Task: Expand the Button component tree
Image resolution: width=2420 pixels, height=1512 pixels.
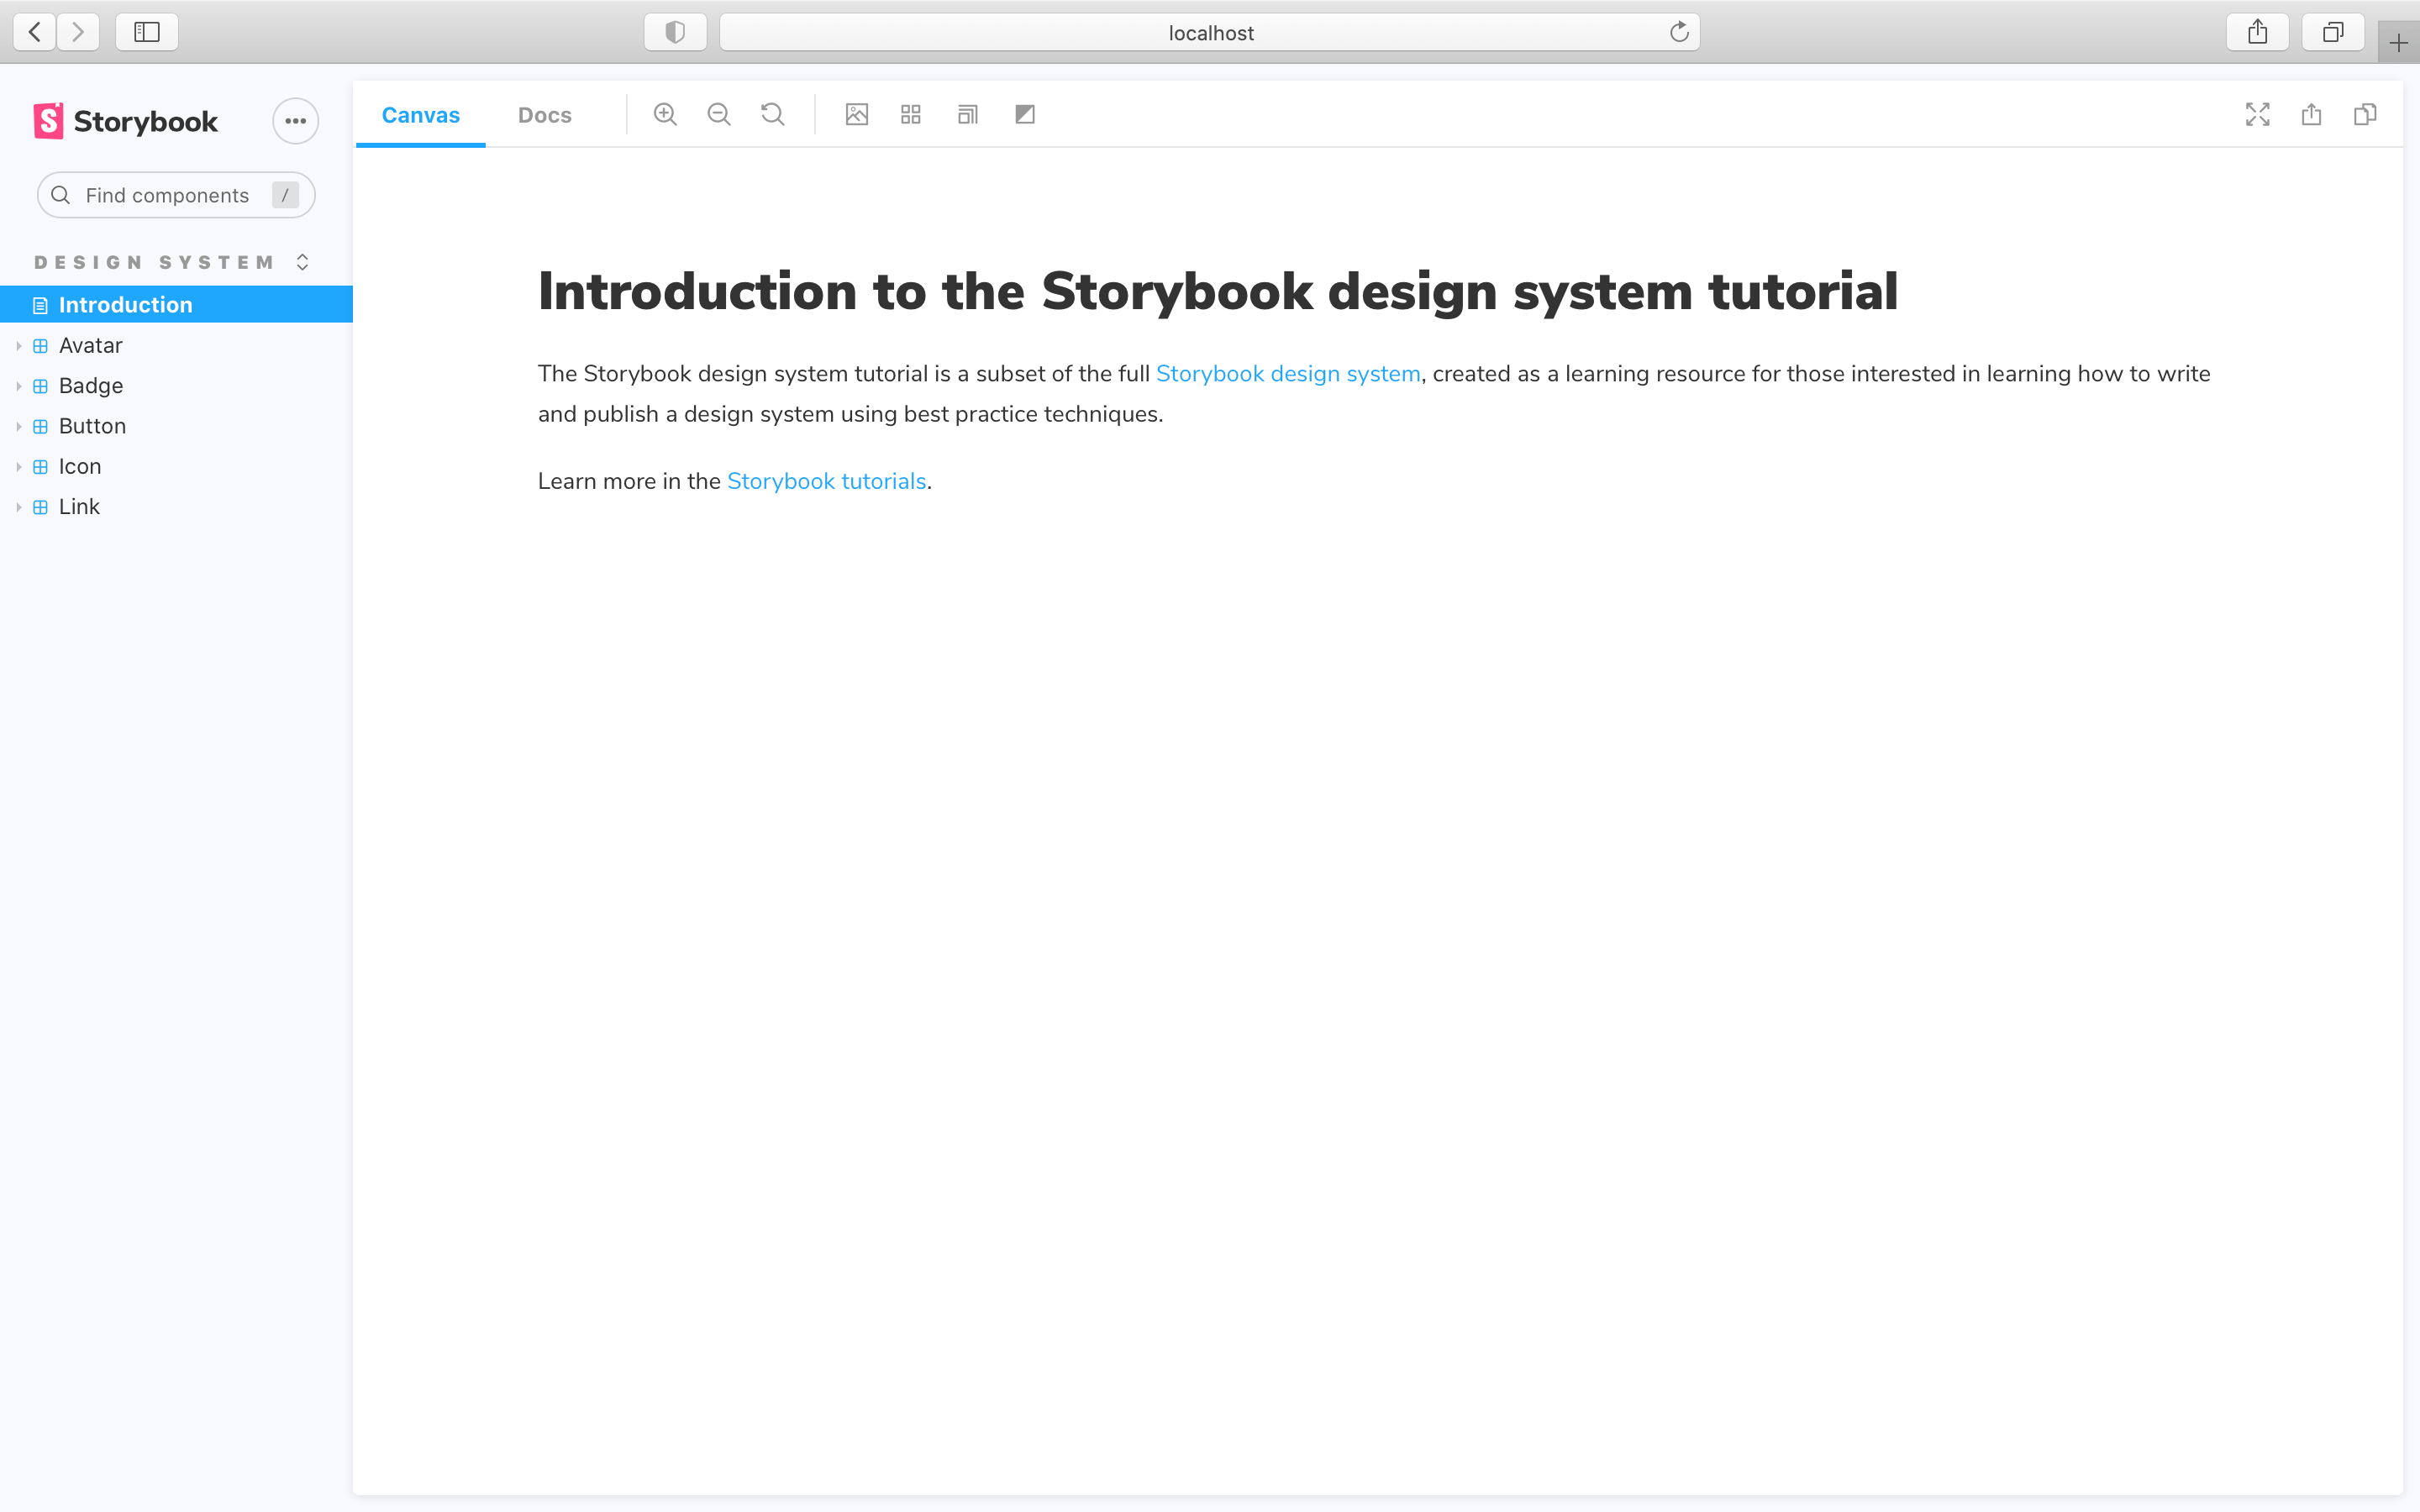Action: tap(16, 425)
